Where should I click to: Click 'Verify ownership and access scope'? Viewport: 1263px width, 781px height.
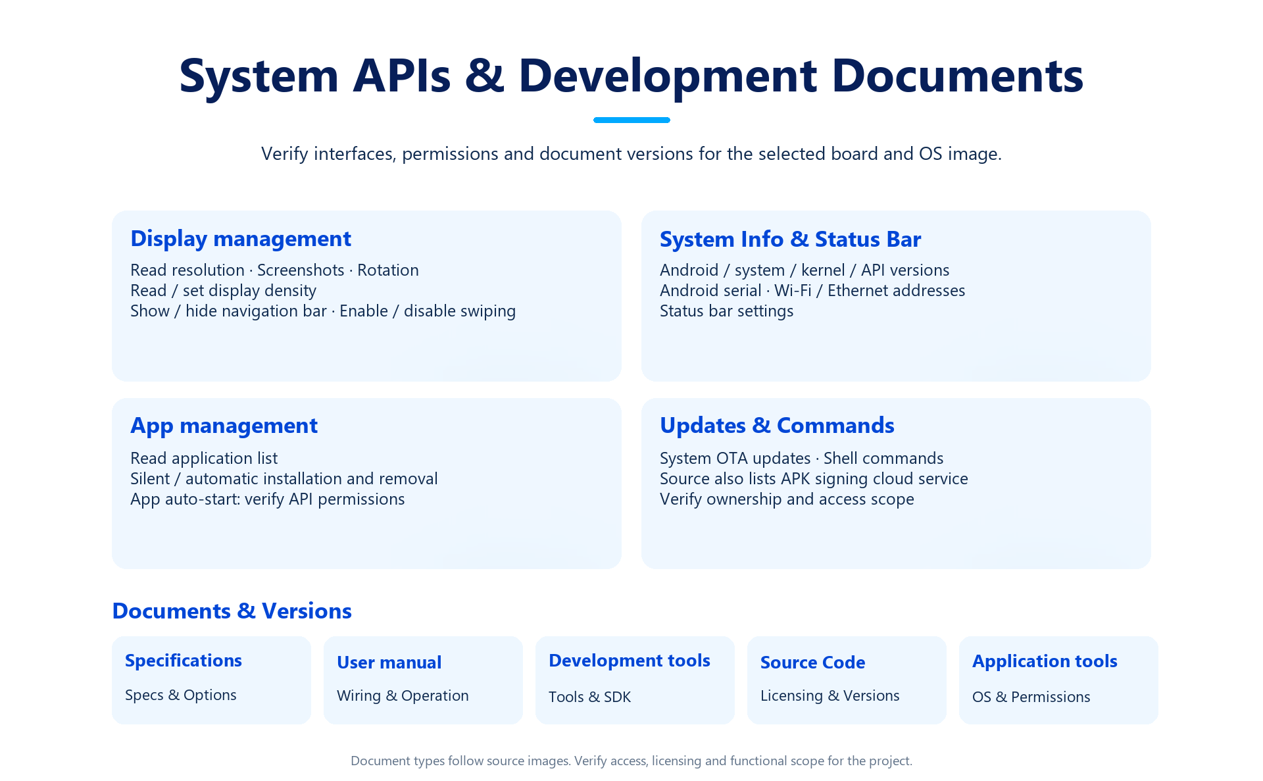tap(787, 499)
